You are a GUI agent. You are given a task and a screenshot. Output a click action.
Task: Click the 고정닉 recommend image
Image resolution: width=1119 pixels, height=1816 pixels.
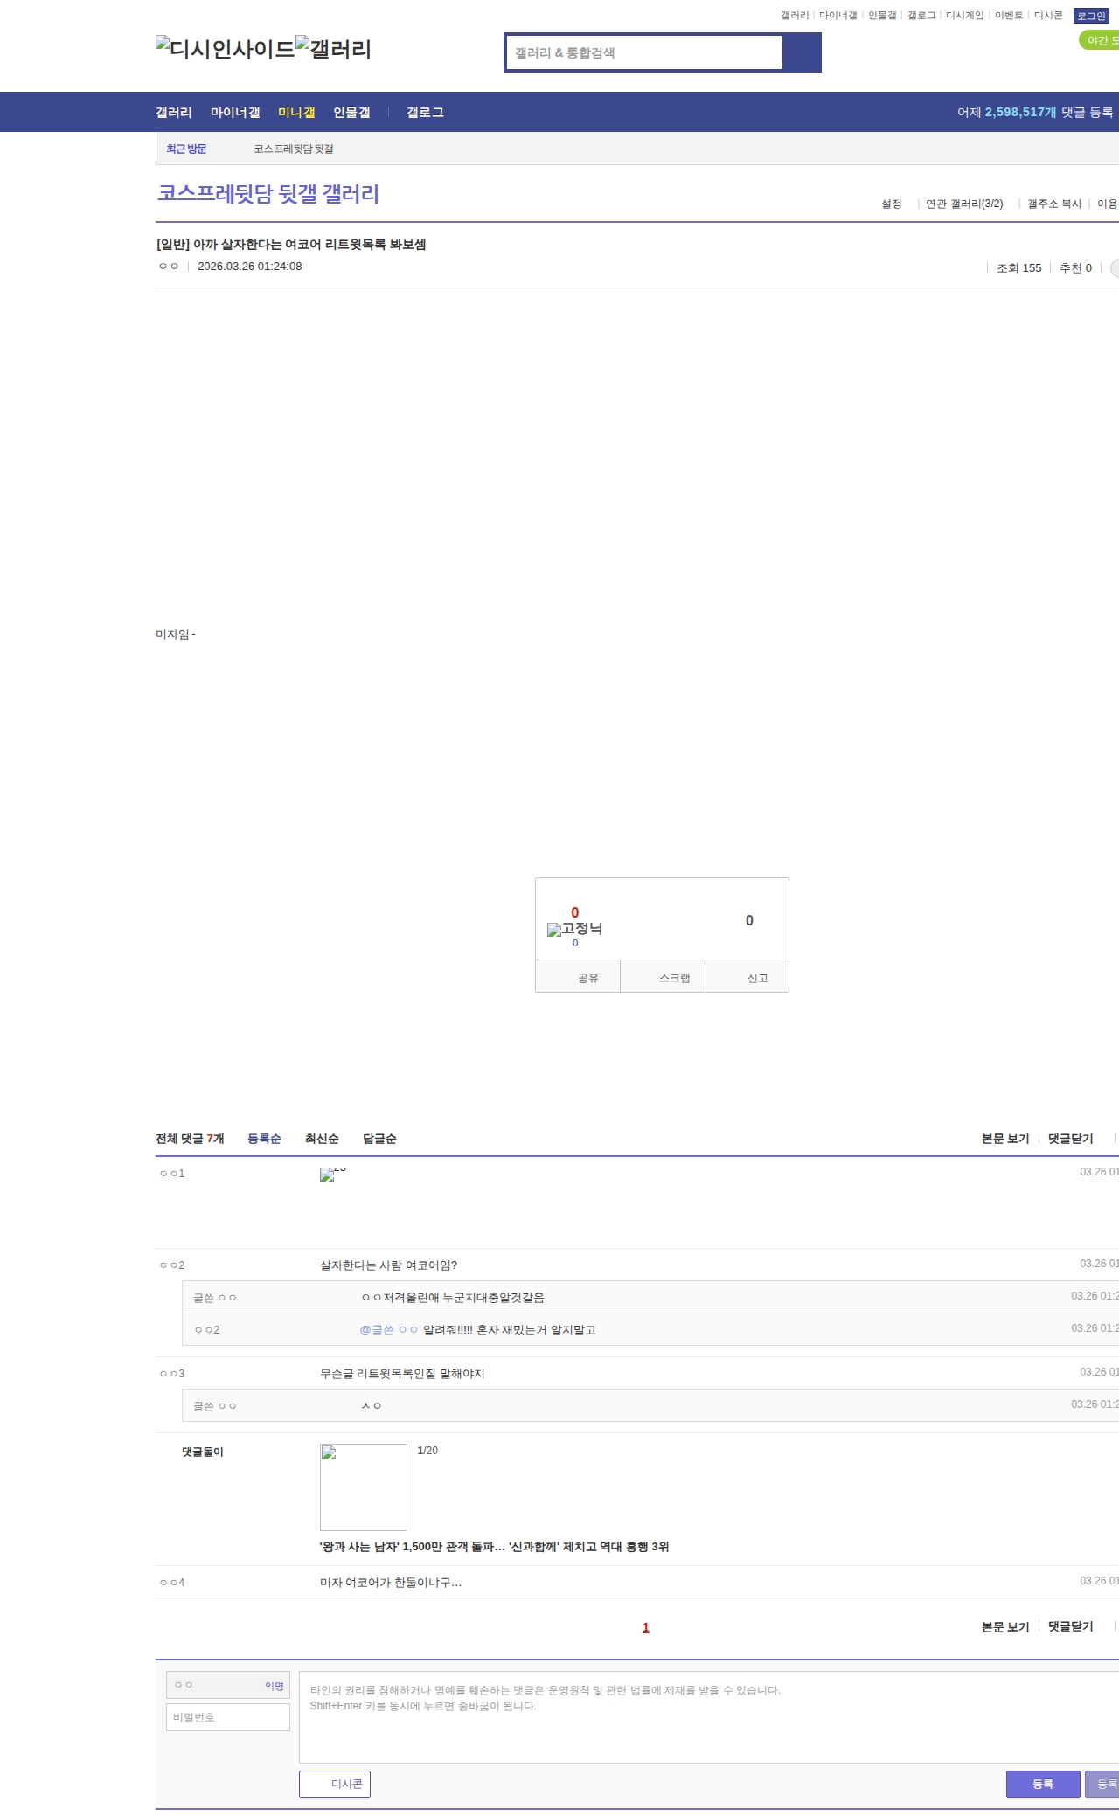coord(574,929)
